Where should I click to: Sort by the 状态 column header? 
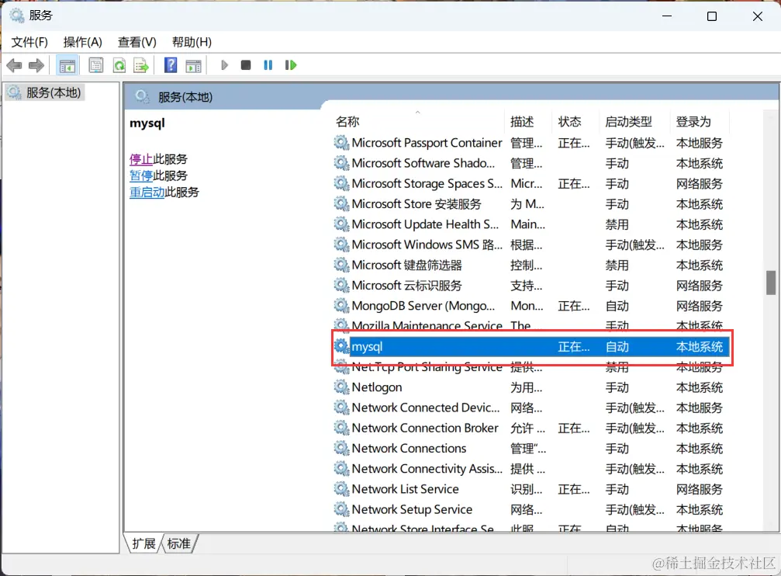575,122
